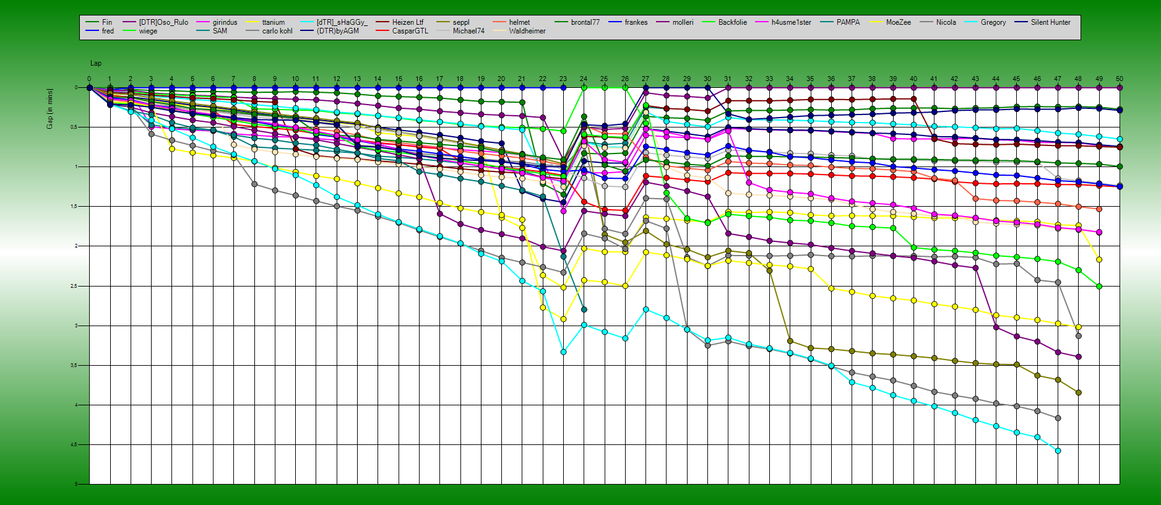Screen dimensions: 1161x505
Task: Click the last cyan data point at lap 47
Action: tap(1058, 451)
